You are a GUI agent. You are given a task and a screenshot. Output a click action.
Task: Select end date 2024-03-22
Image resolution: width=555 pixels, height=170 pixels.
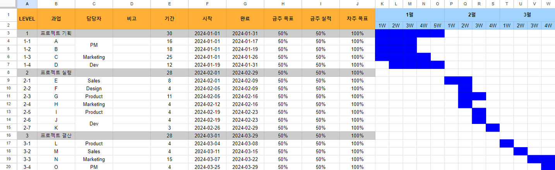click(245, 159)
